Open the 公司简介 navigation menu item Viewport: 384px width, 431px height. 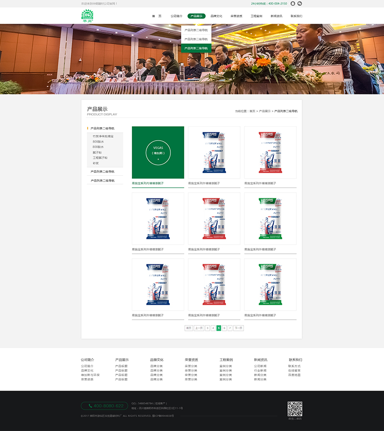[176, 16]
